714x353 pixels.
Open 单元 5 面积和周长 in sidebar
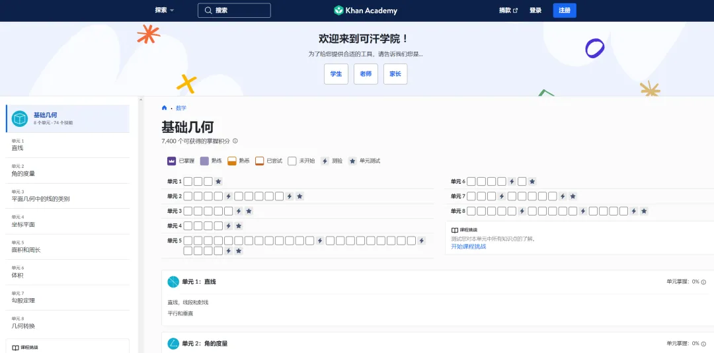(68, 247)
